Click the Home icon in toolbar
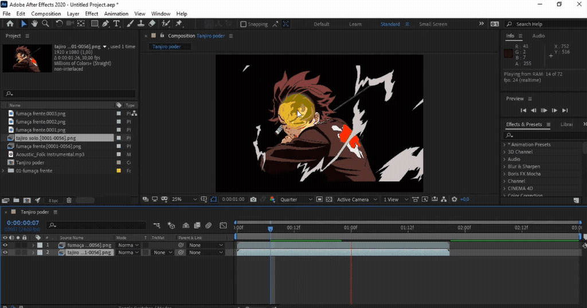Screen dimensions: 587x308 10,24
